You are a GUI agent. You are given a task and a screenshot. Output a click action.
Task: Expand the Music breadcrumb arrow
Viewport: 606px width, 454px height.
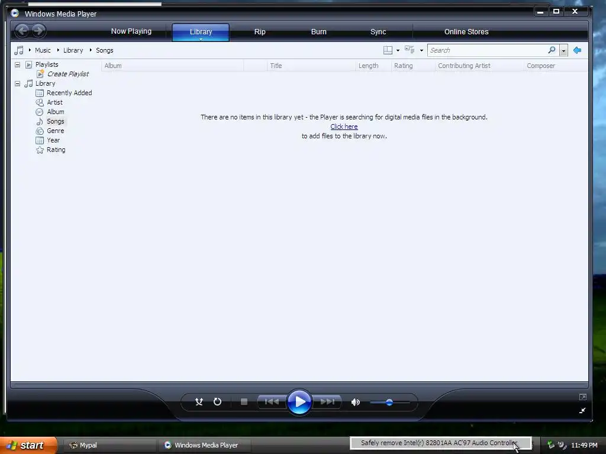coord(30,50)
